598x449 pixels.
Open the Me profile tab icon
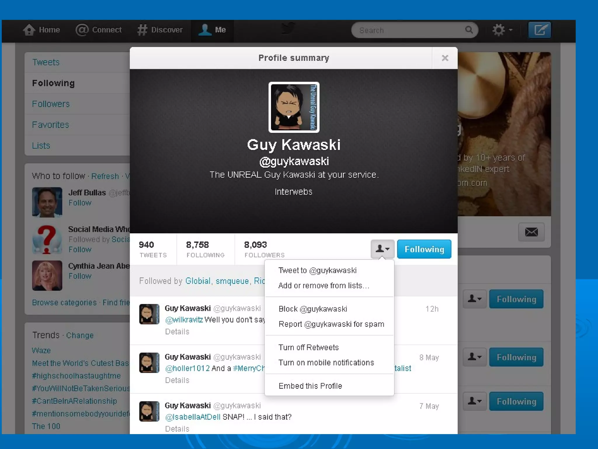205,30
